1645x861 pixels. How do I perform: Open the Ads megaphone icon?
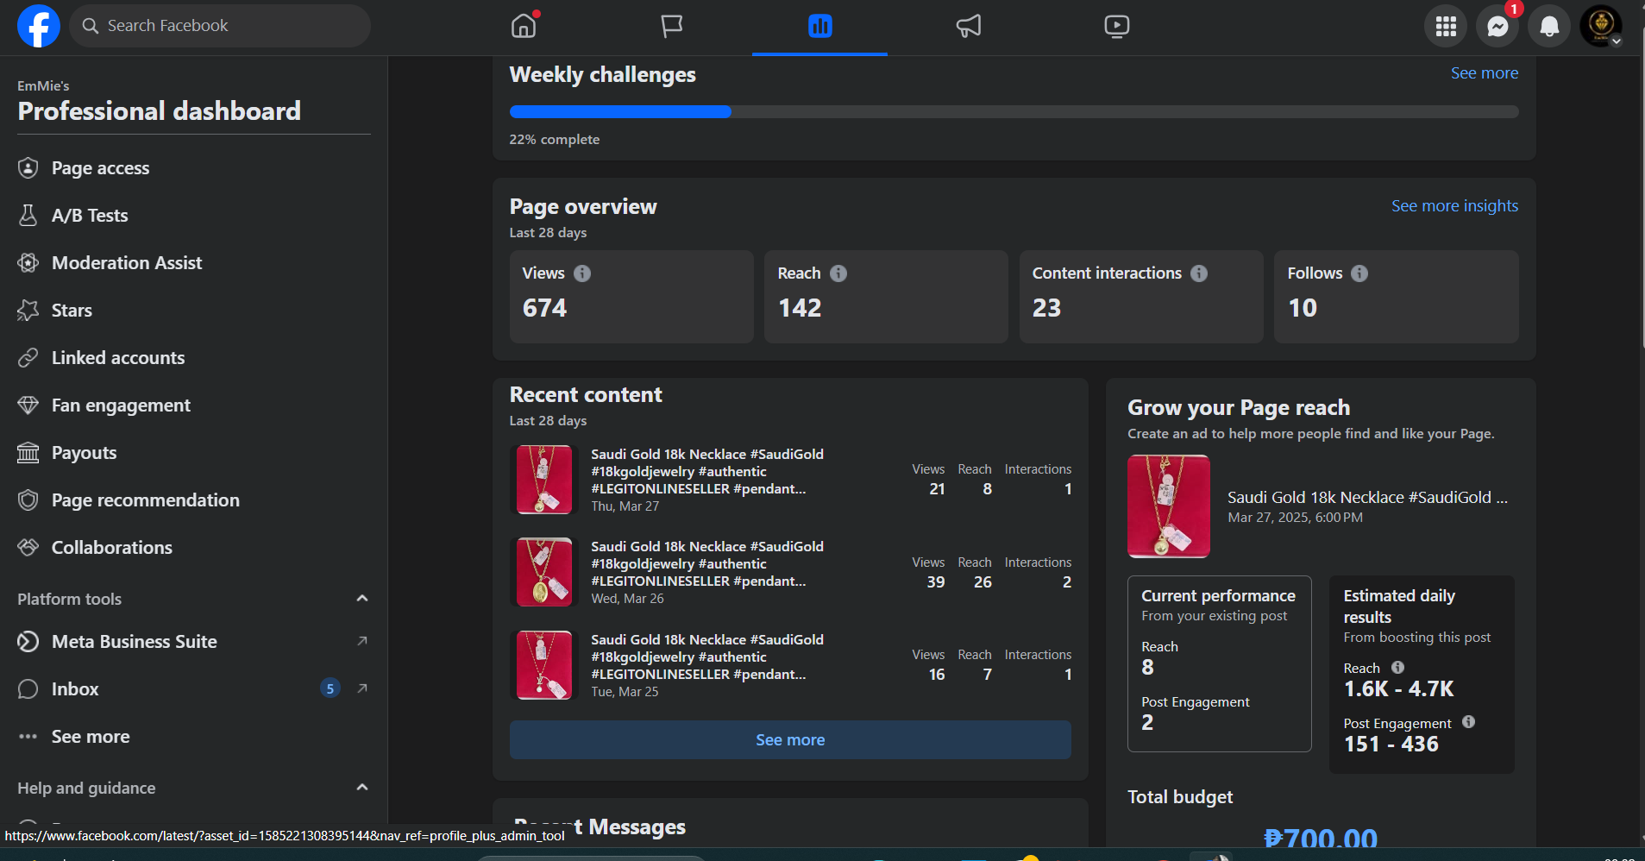[969, 26]
